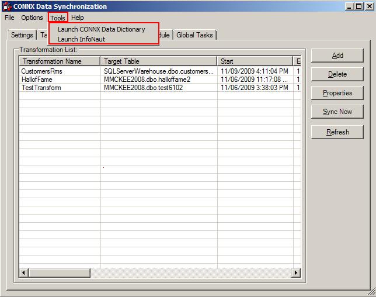This screenshot has width=376, height=297.
Task: Click start time 11/09/2009 4:11:04 PM
Action: click(x=255, y=71)
